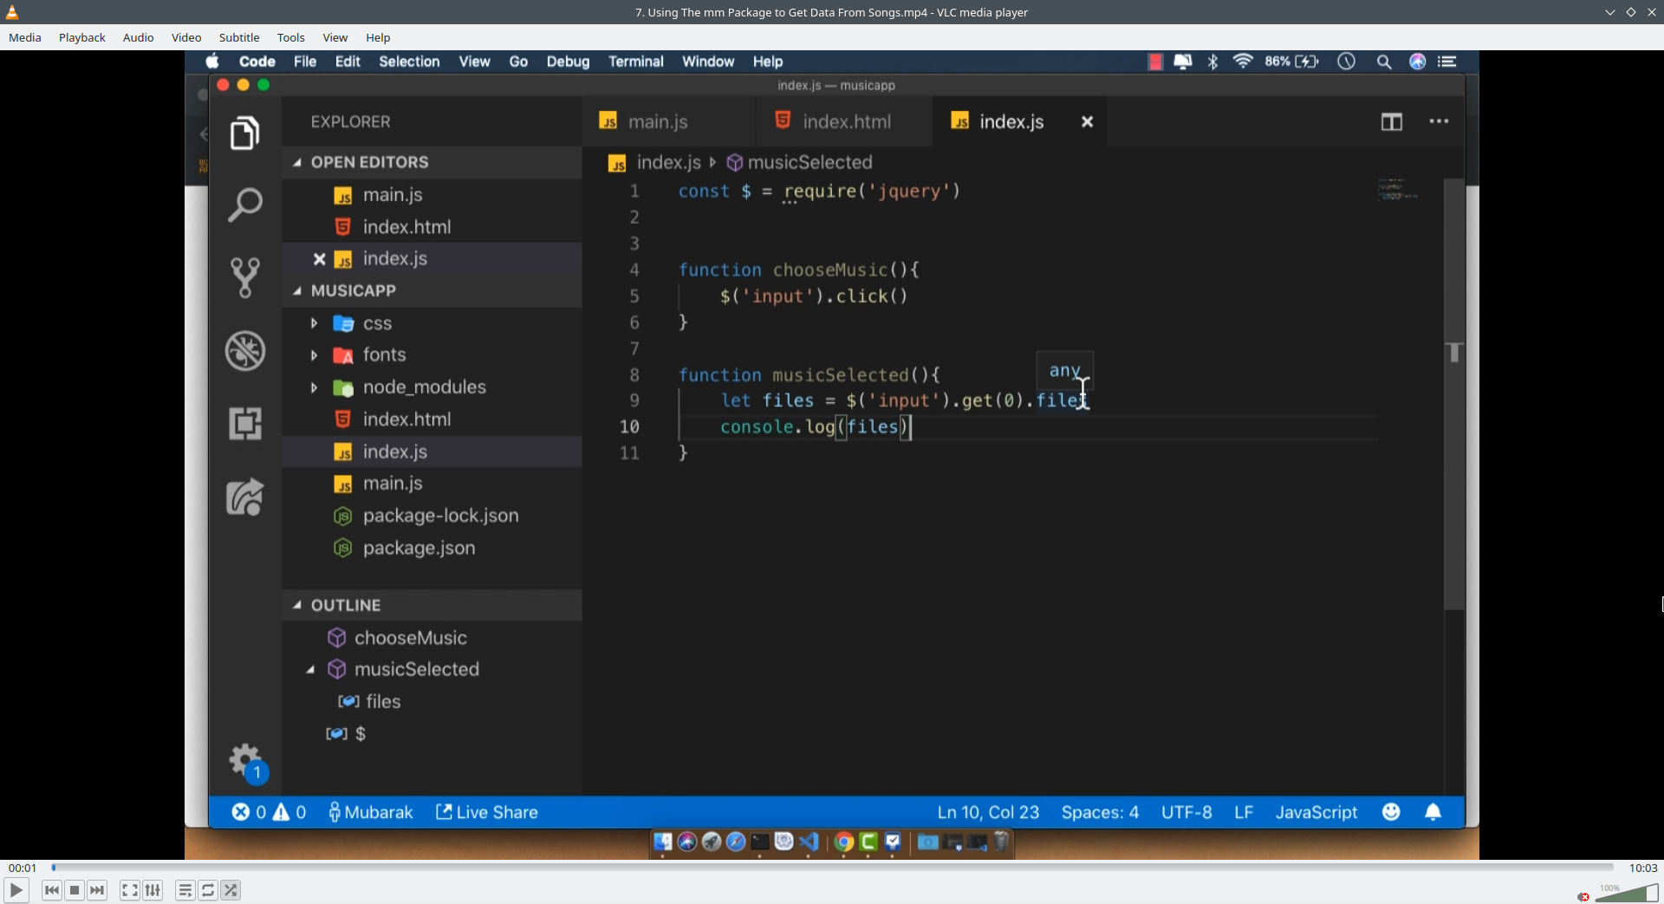Toggle the VLC playlist view
1664x904 pixels.
[x=185, y=890]
